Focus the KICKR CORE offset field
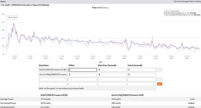201x108 pixels. click(x=83, y=70)
